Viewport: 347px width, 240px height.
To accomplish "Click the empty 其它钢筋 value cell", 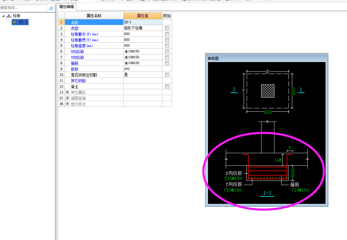I will click(143, 81).
